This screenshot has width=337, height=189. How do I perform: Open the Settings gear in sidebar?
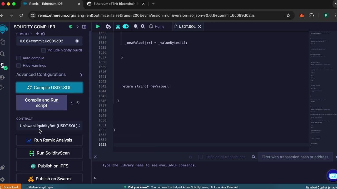click(2, 180)
